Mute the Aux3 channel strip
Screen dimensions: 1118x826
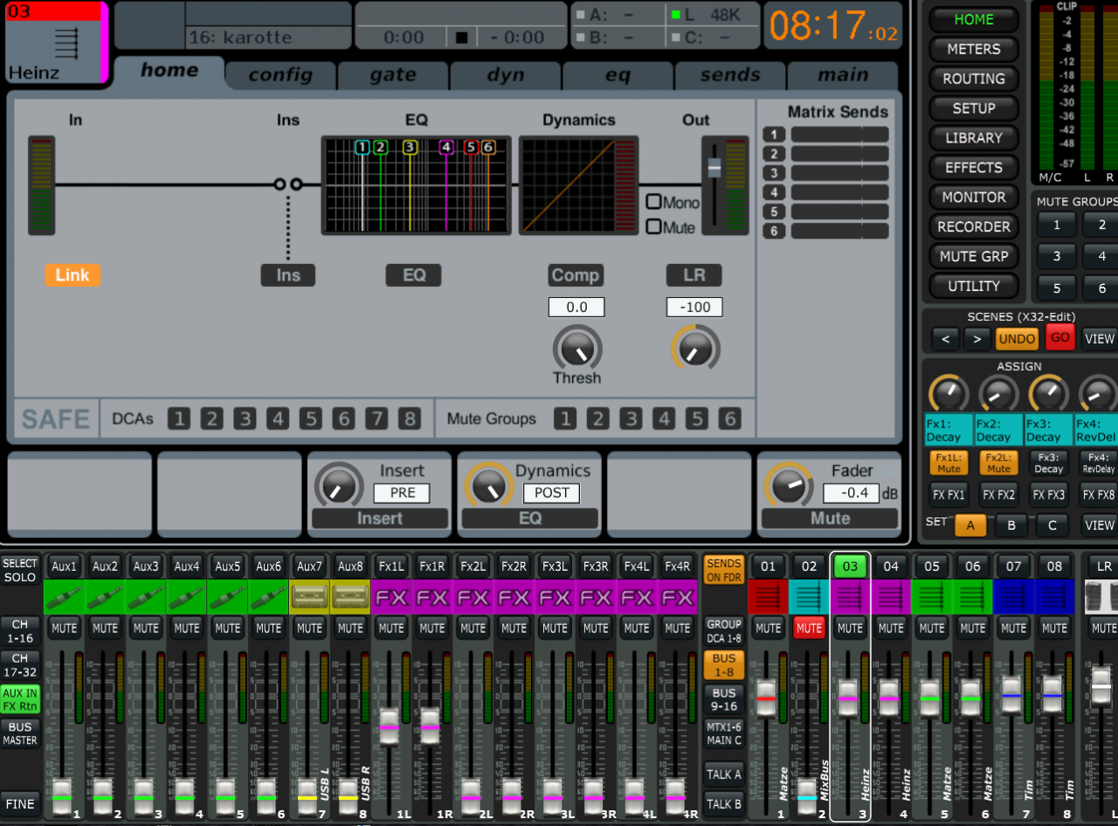point(146,628)
